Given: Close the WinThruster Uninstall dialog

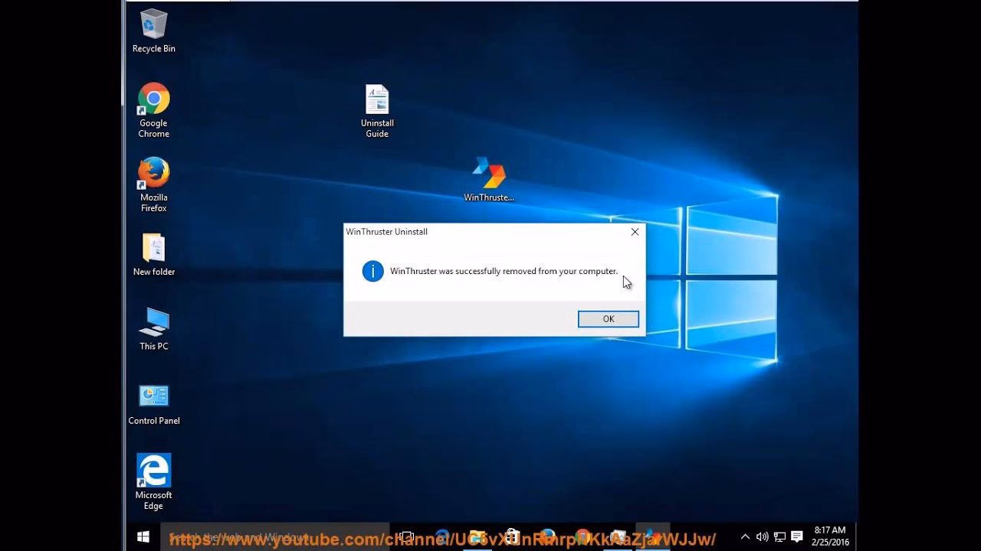Looking at the screenshot, I should coord(635,232).
